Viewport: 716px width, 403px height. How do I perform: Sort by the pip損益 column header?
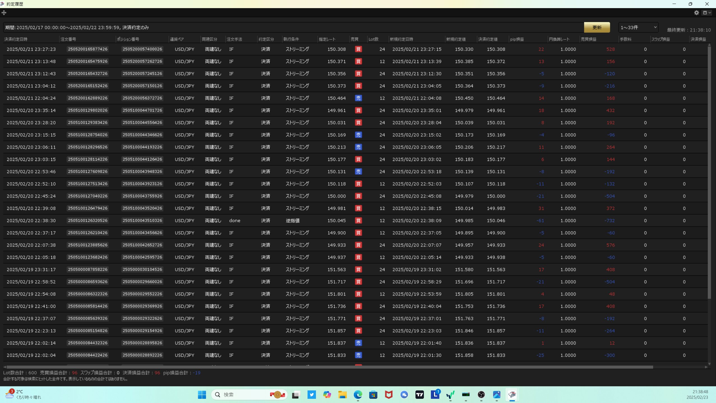pyautogui.click(x=517, y=39)
